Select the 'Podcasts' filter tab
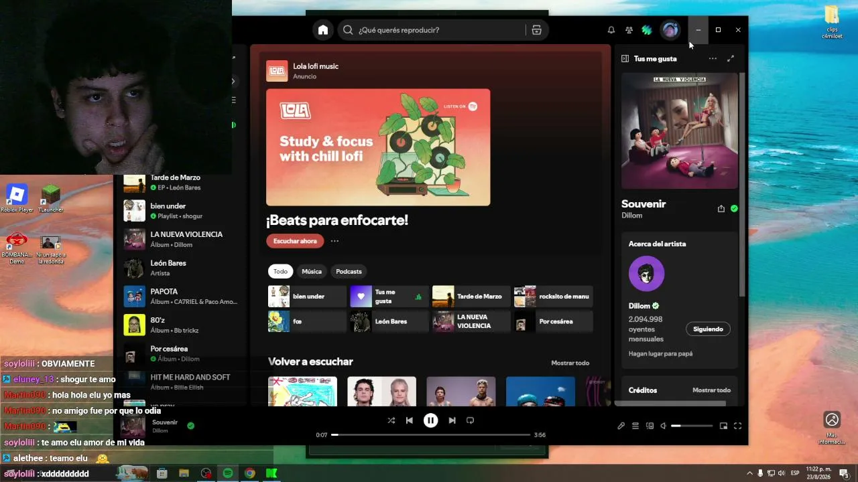This screenshot has height=482, width=858. 349,271
